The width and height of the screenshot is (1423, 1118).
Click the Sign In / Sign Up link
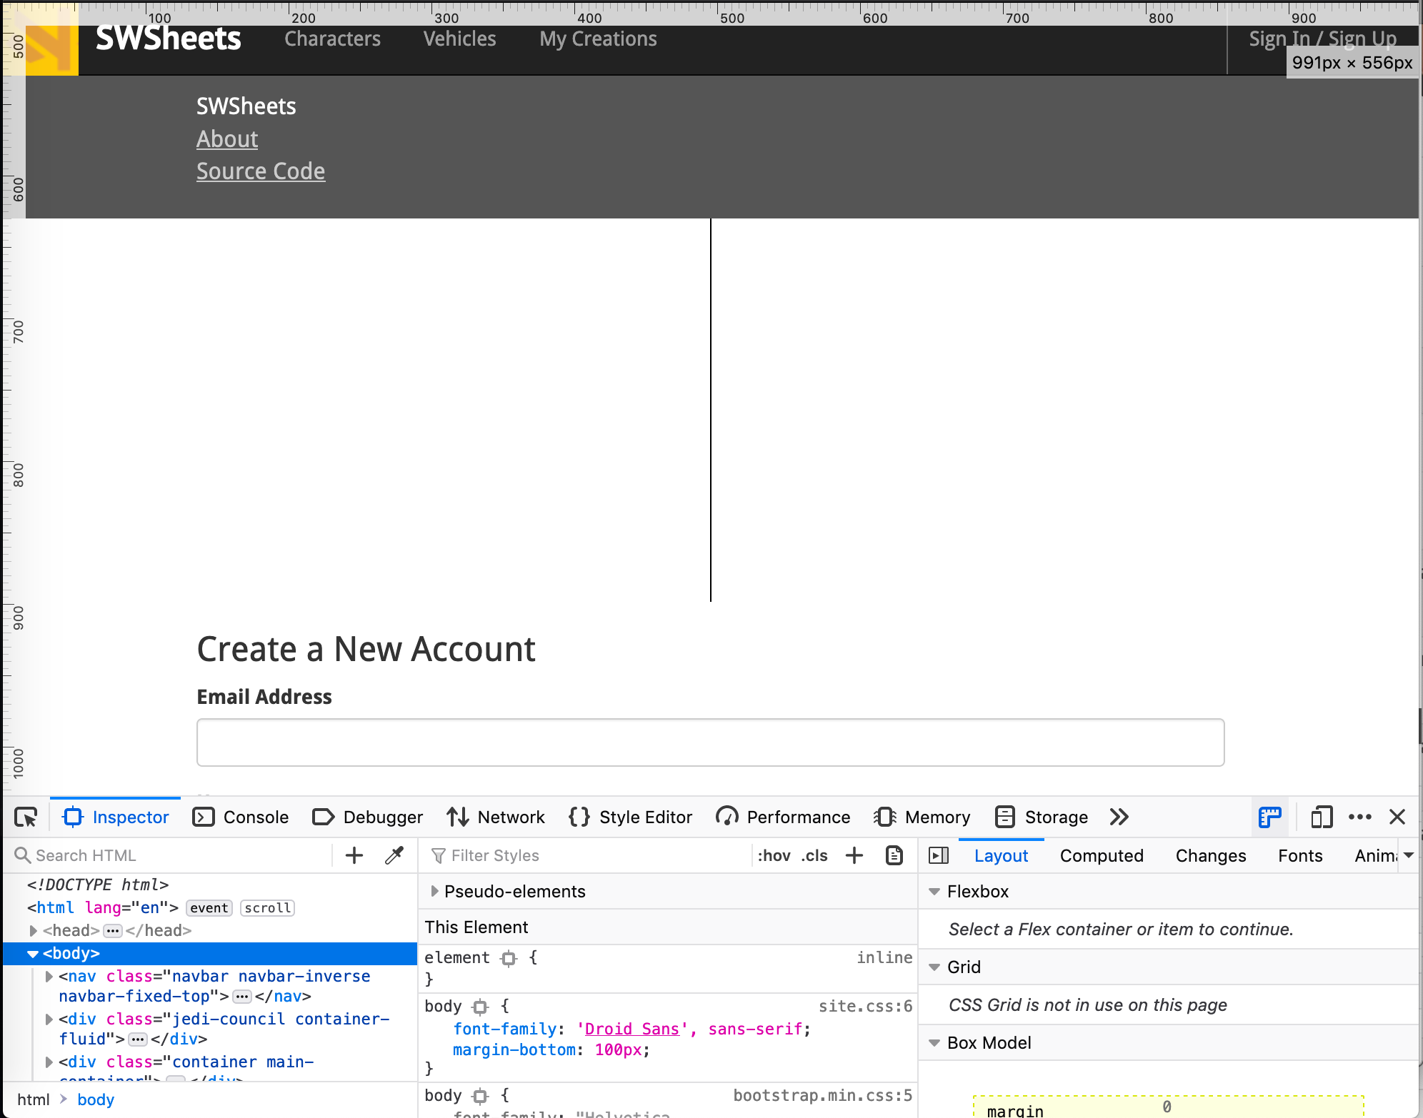tap(1322, 39)
